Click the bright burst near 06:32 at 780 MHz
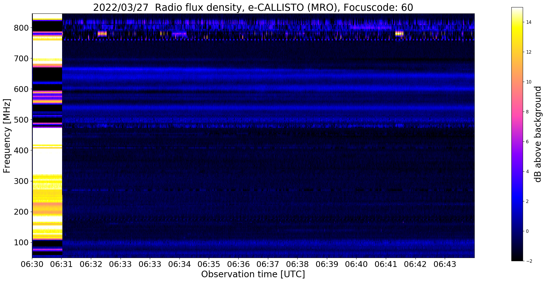This screenshot has width=546, height=282. tap(102, 34)
